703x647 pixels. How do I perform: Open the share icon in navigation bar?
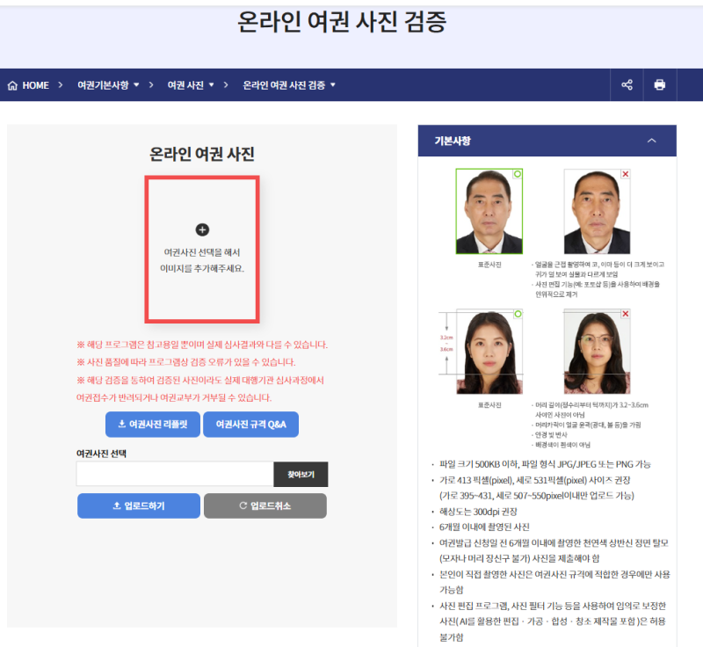[x=627, y=84]
